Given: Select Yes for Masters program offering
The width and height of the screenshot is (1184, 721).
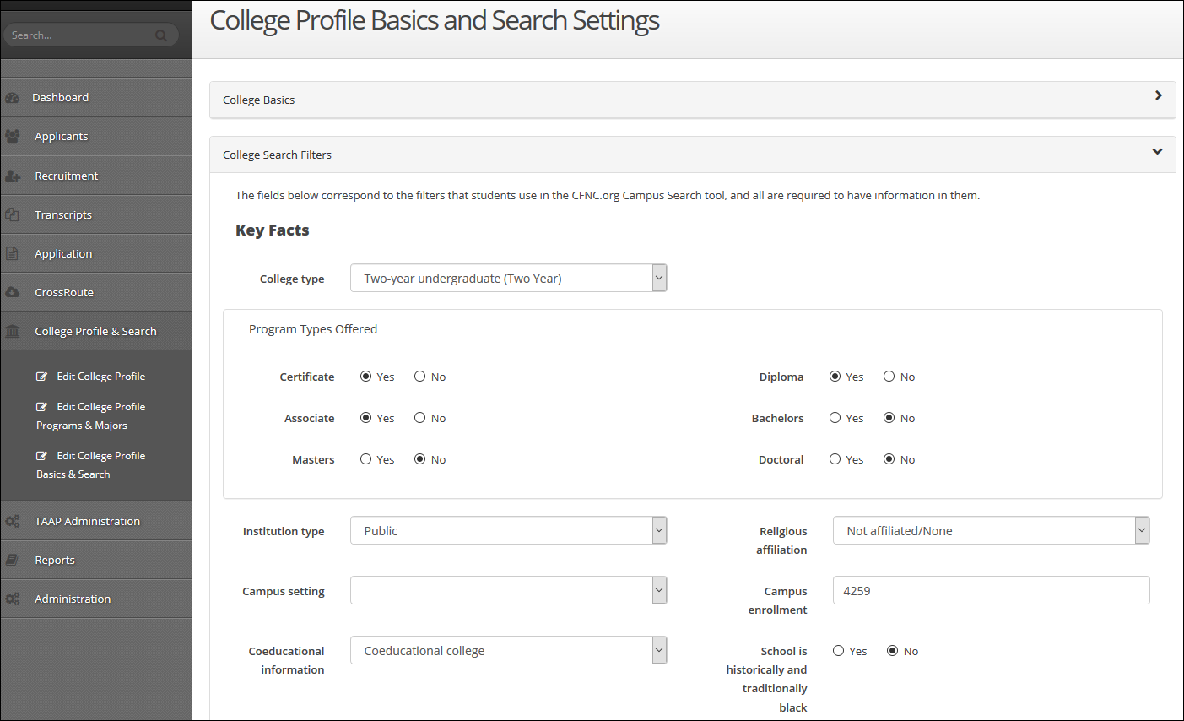Looking at the screenshot, I should click(365, 458).
